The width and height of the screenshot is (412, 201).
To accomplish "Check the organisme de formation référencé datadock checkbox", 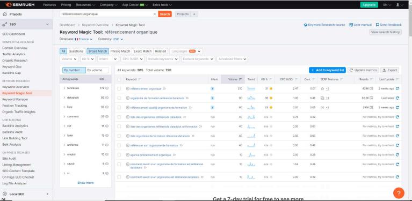I will click(119, 98).
